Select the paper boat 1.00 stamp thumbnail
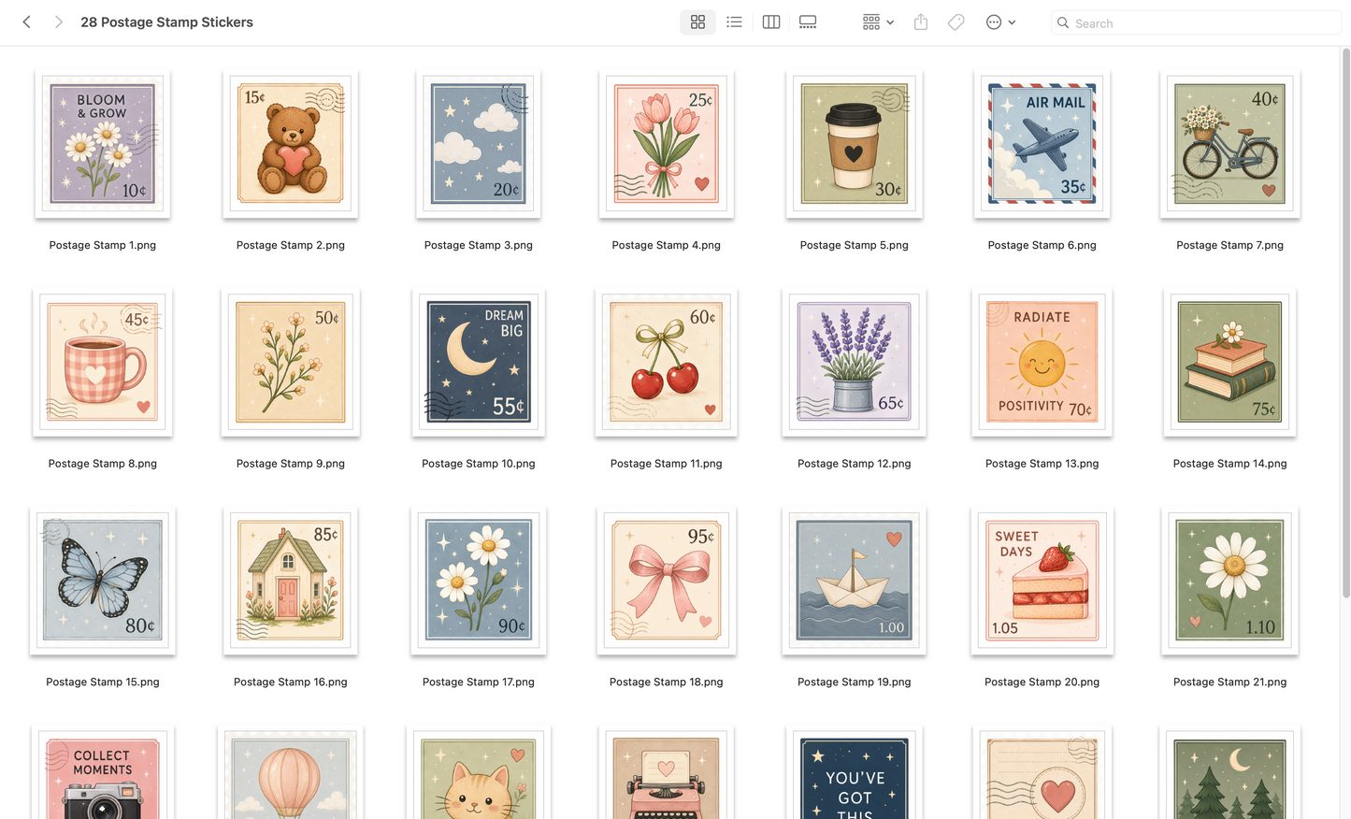 point(855,581)
